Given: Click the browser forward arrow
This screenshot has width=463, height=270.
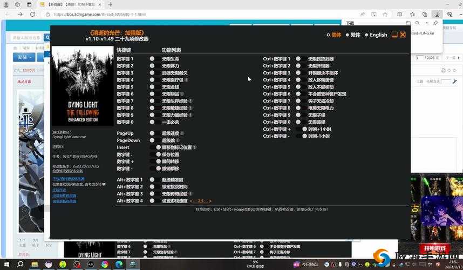Looking at the screenshot, I should (x=20, y=14).
